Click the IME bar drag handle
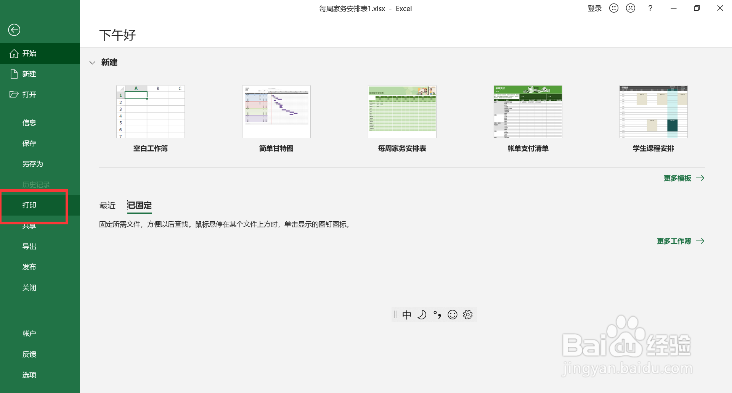 coord(395,315)
